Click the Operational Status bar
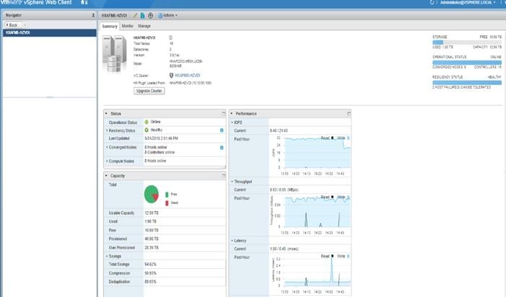 (x=466, y=63)
